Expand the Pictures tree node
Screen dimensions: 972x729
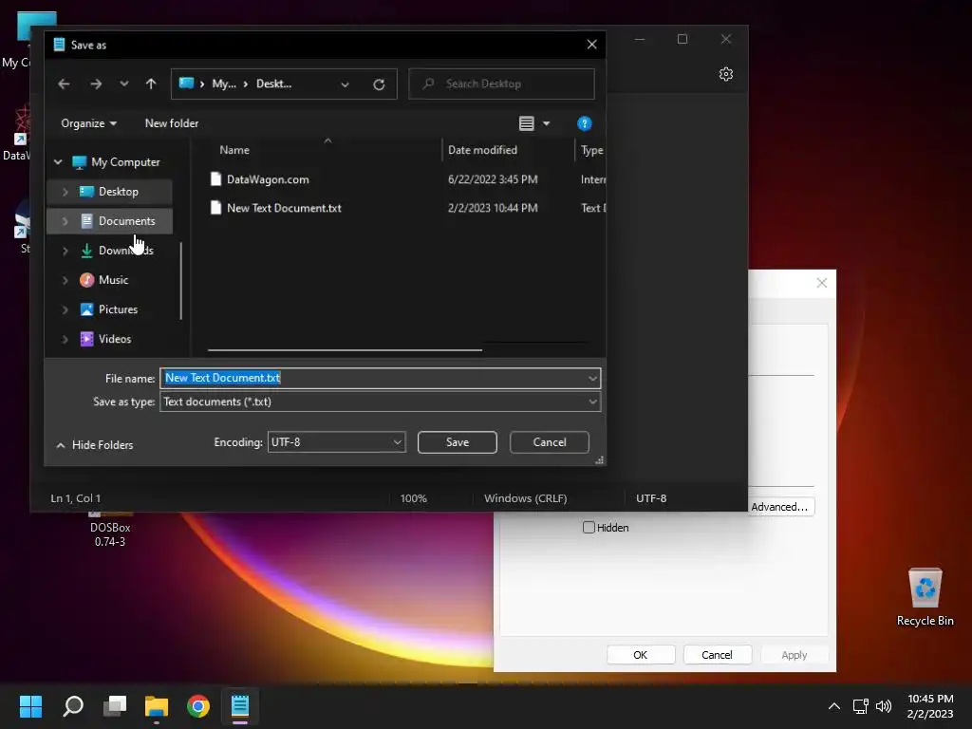point(65,309)
